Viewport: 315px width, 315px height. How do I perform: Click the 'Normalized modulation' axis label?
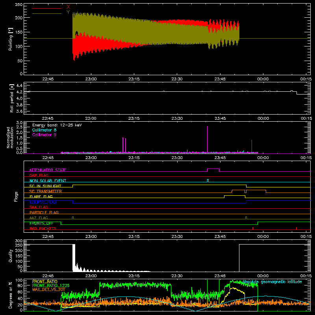10,137
